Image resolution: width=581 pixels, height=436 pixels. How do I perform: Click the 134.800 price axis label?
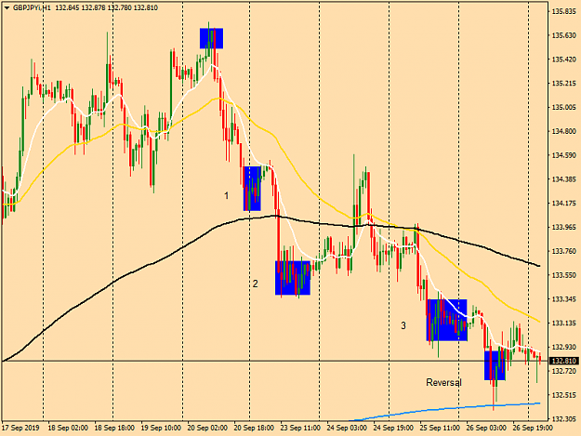tap(564, 131)
